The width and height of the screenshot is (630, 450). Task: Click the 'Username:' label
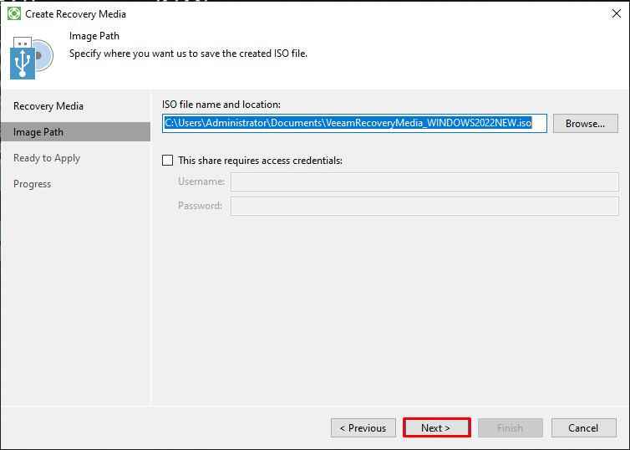(201, 182)
